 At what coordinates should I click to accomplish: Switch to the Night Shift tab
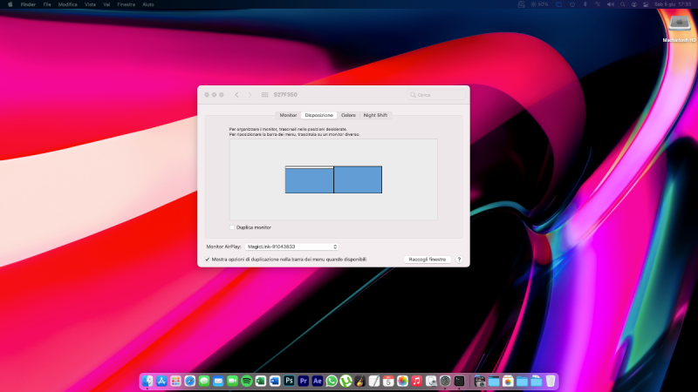[x=377, y=115]
